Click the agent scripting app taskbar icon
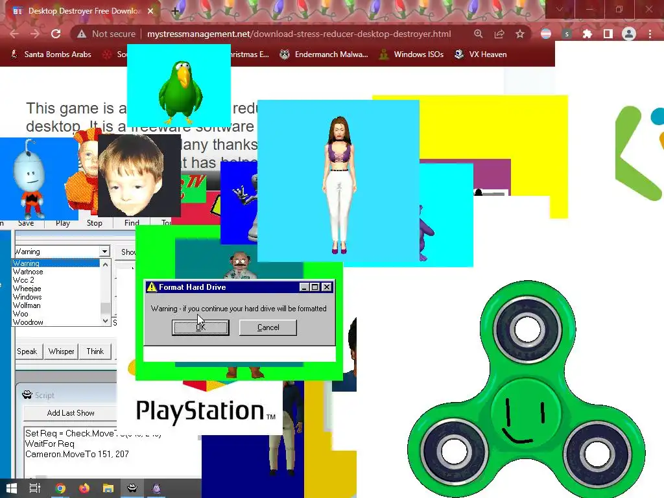This screenshot has height=498, width=664. coord(132,488)
